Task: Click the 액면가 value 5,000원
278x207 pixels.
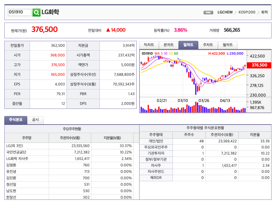Action: pos(128,65)
